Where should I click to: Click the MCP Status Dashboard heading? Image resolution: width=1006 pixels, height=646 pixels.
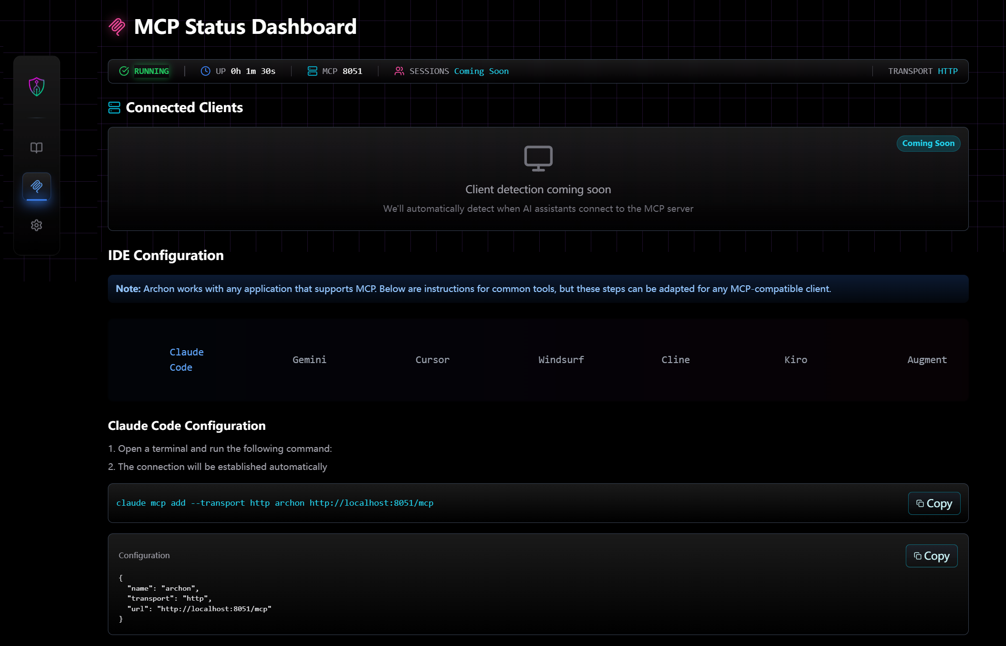tap(245, 27)
